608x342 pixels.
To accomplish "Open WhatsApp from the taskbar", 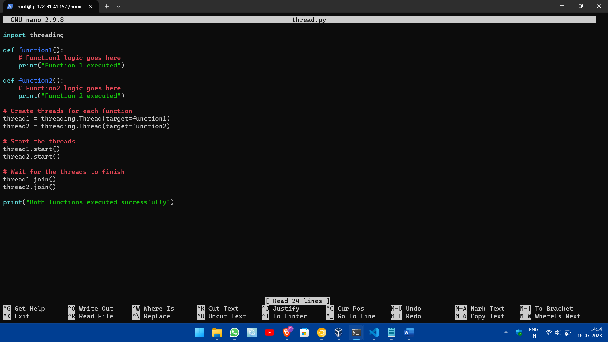I will click(234, 332).
